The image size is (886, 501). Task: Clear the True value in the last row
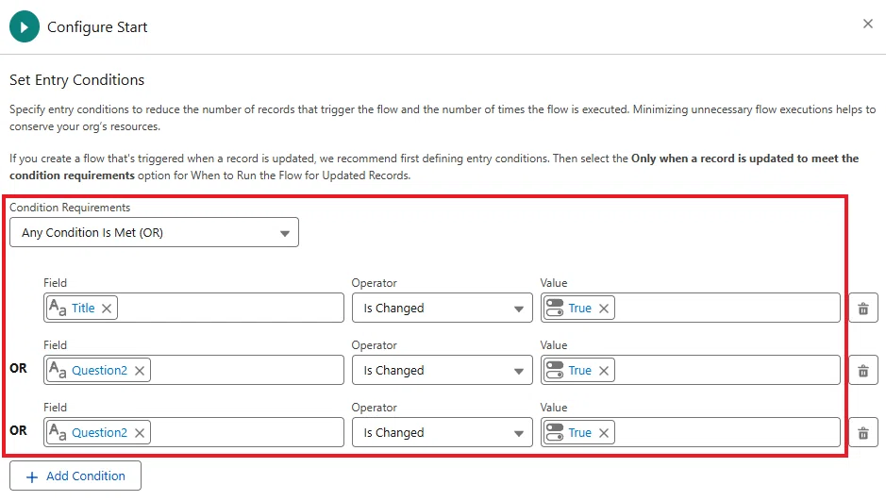pos(604,433)
